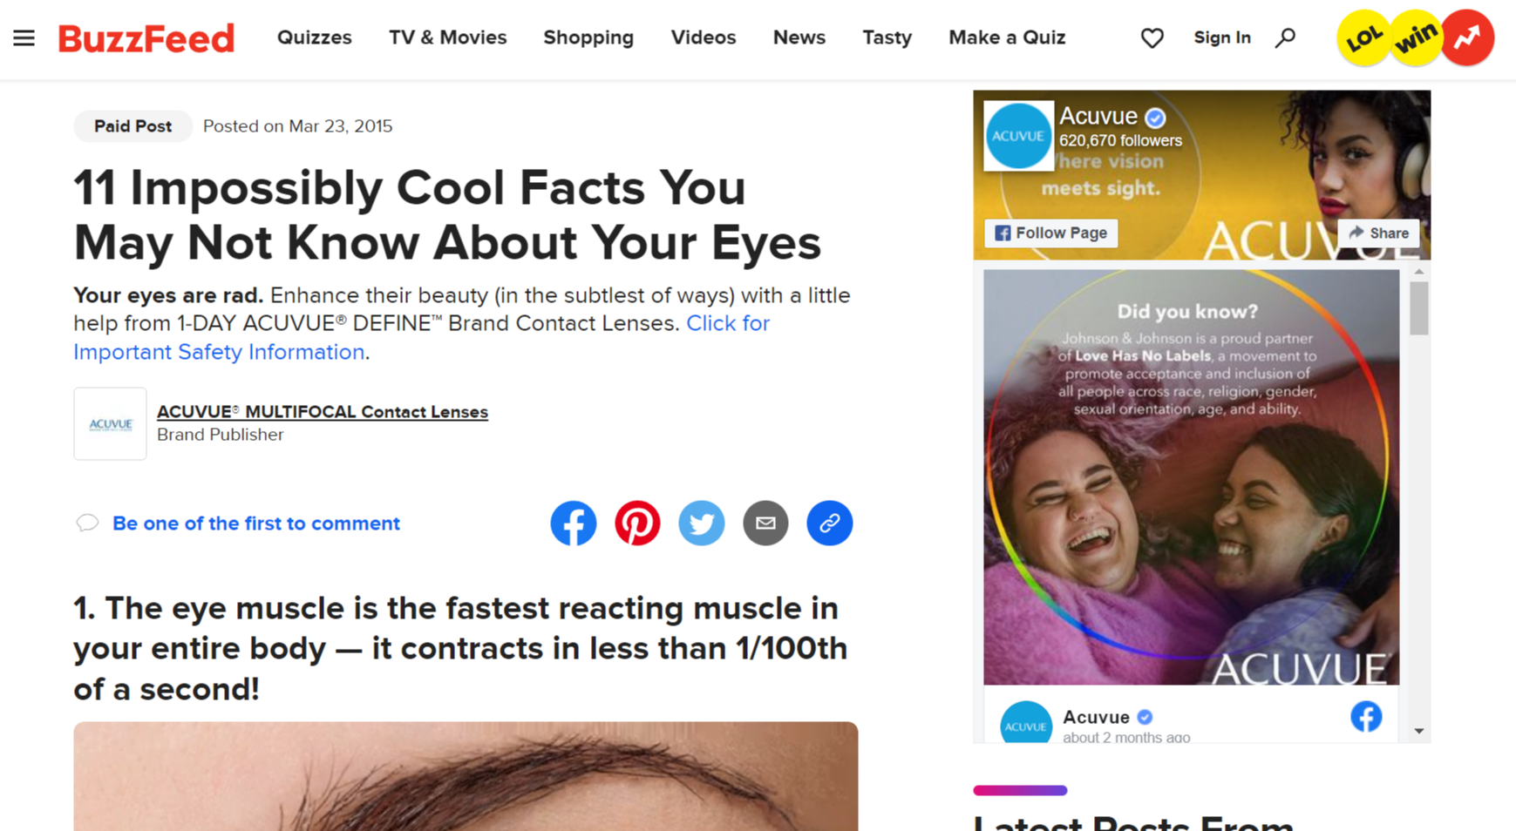The image size is (1516, 831).
Task: Share article on Pinterest
Action: [x=637, y=524]
